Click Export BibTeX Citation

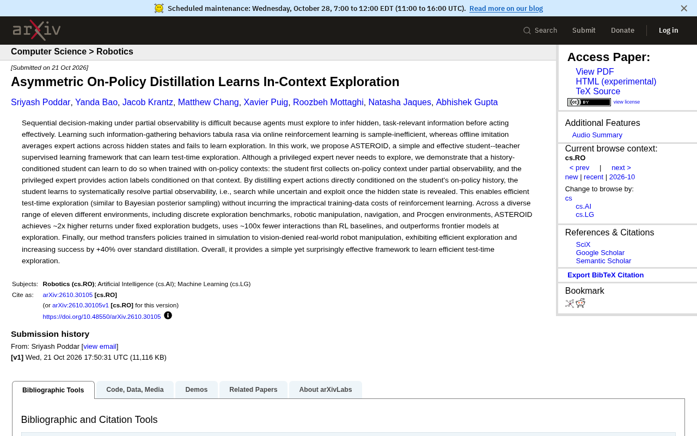(x=606, y=275)
